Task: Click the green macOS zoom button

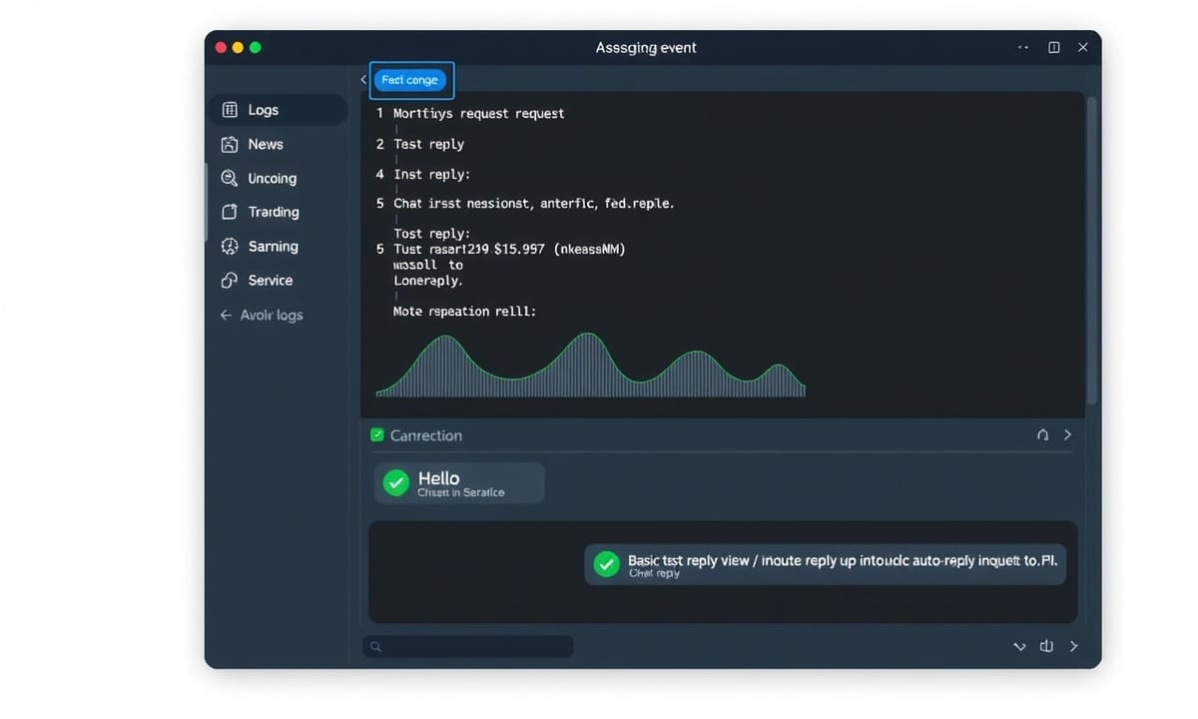Action: 256,47
